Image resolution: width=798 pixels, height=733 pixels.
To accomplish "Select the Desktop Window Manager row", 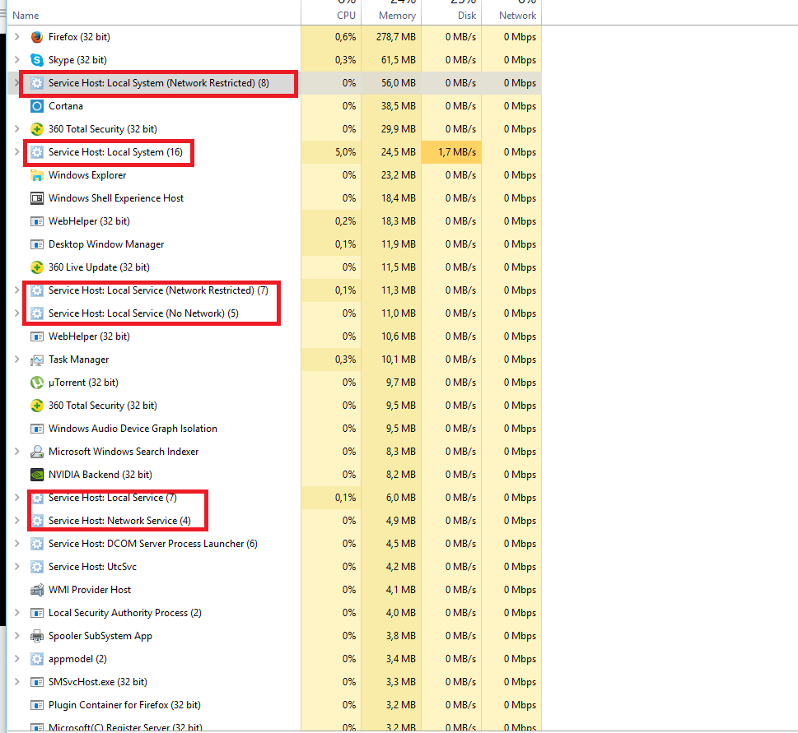I will [x=106, y=244].
